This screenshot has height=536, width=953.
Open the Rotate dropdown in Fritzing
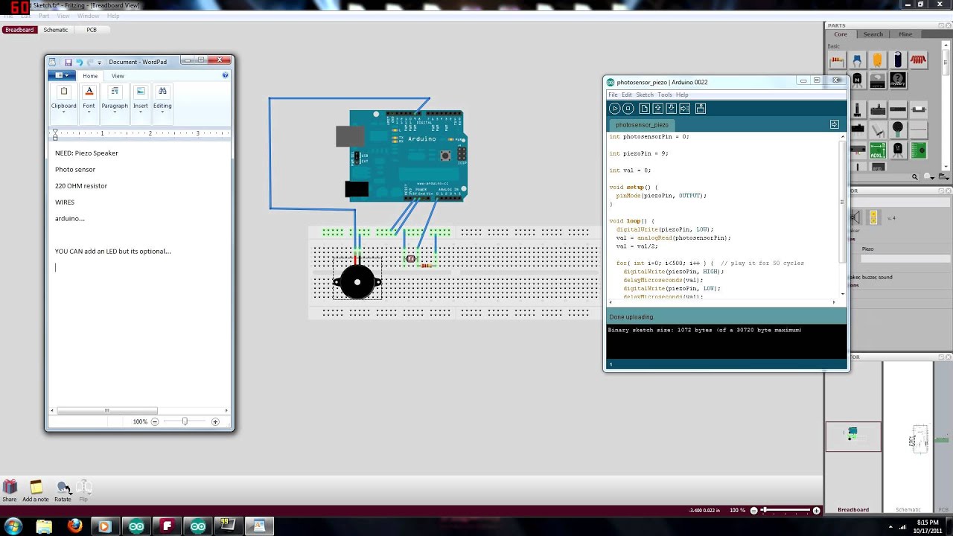pos(63,491)
